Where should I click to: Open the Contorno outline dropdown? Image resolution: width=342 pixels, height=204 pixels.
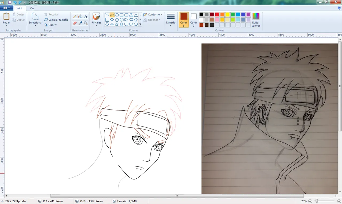[x=153, y=15]
